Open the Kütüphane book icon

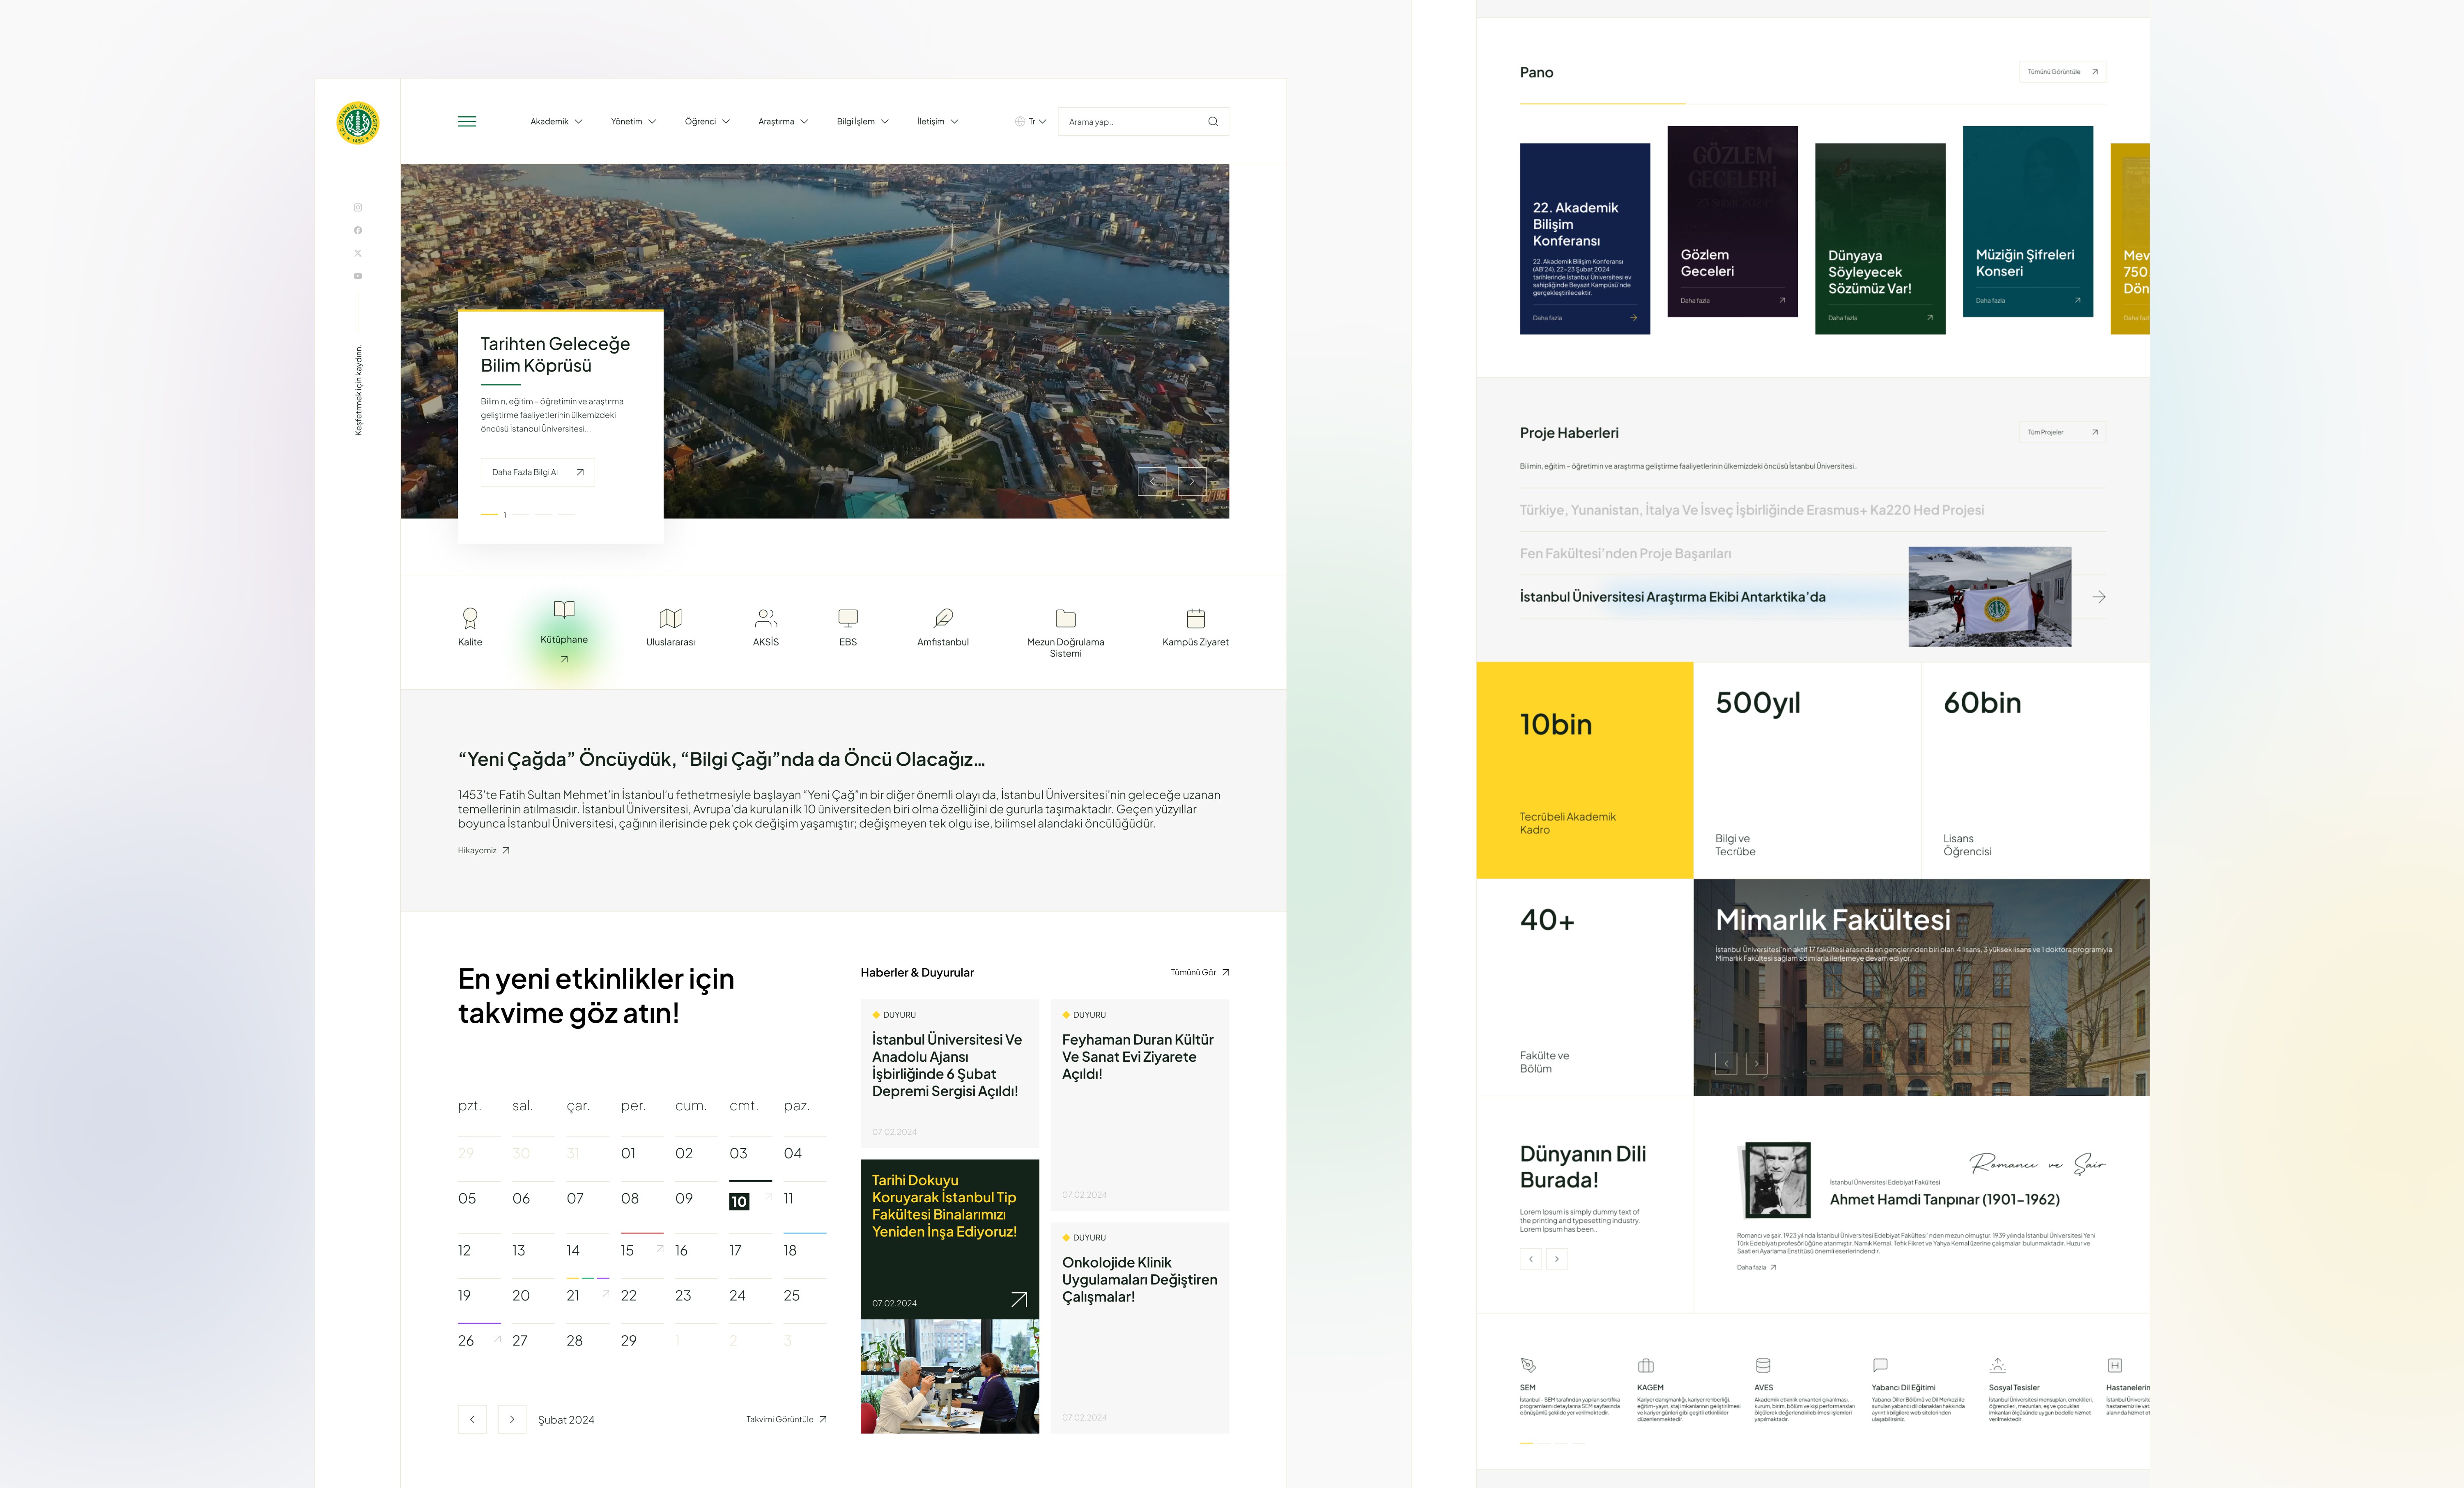(x=564, y=610)
